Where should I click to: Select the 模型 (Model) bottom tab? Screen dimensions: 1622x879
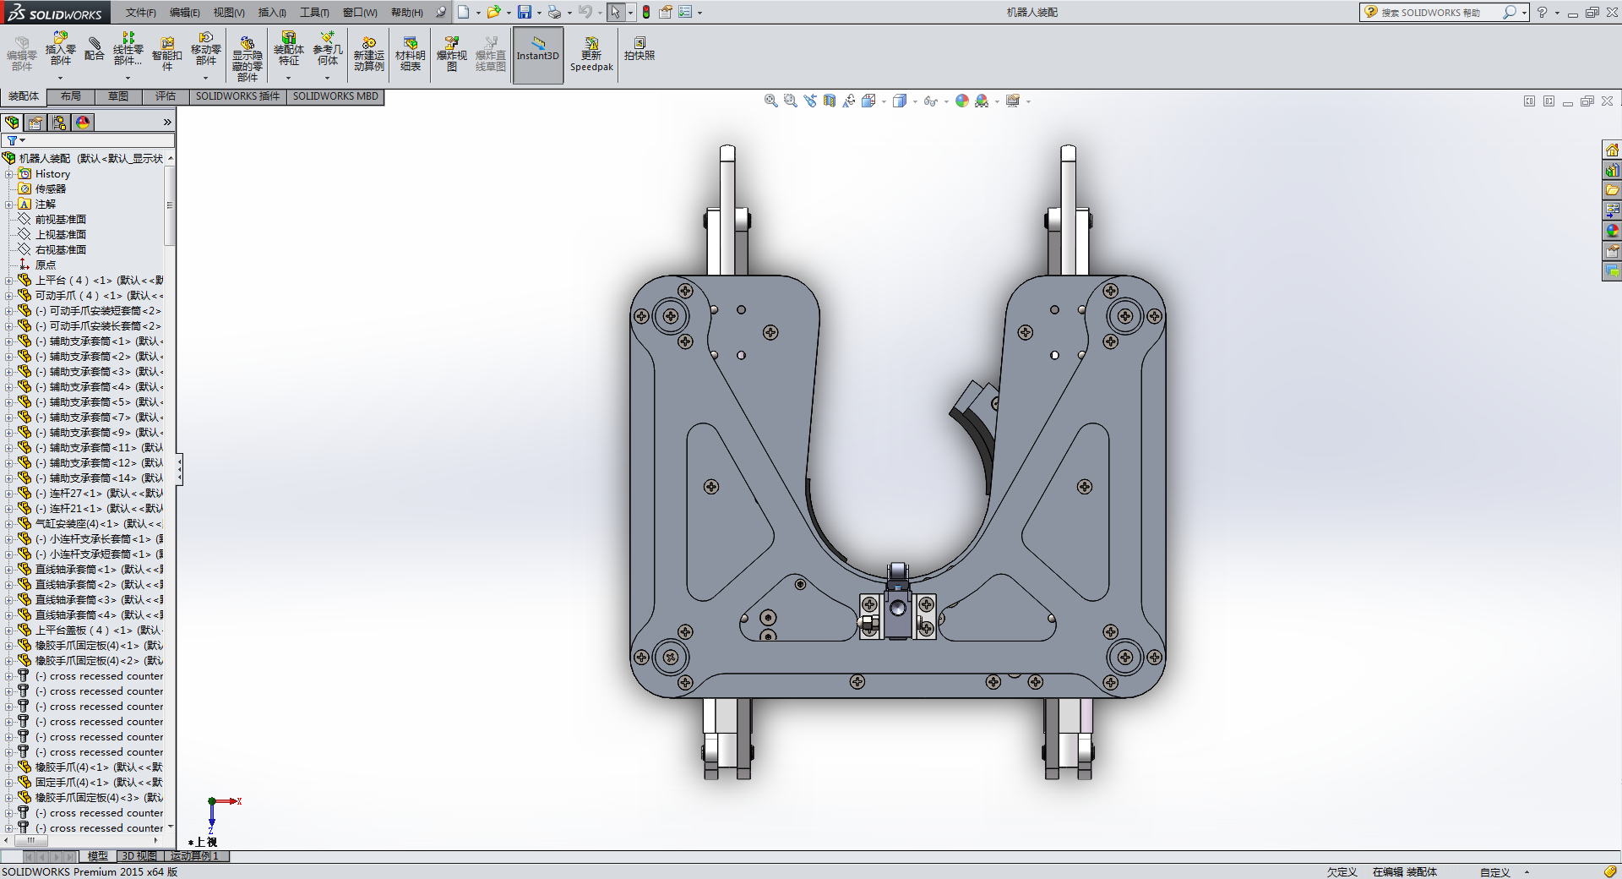click(x=98, y=856)
